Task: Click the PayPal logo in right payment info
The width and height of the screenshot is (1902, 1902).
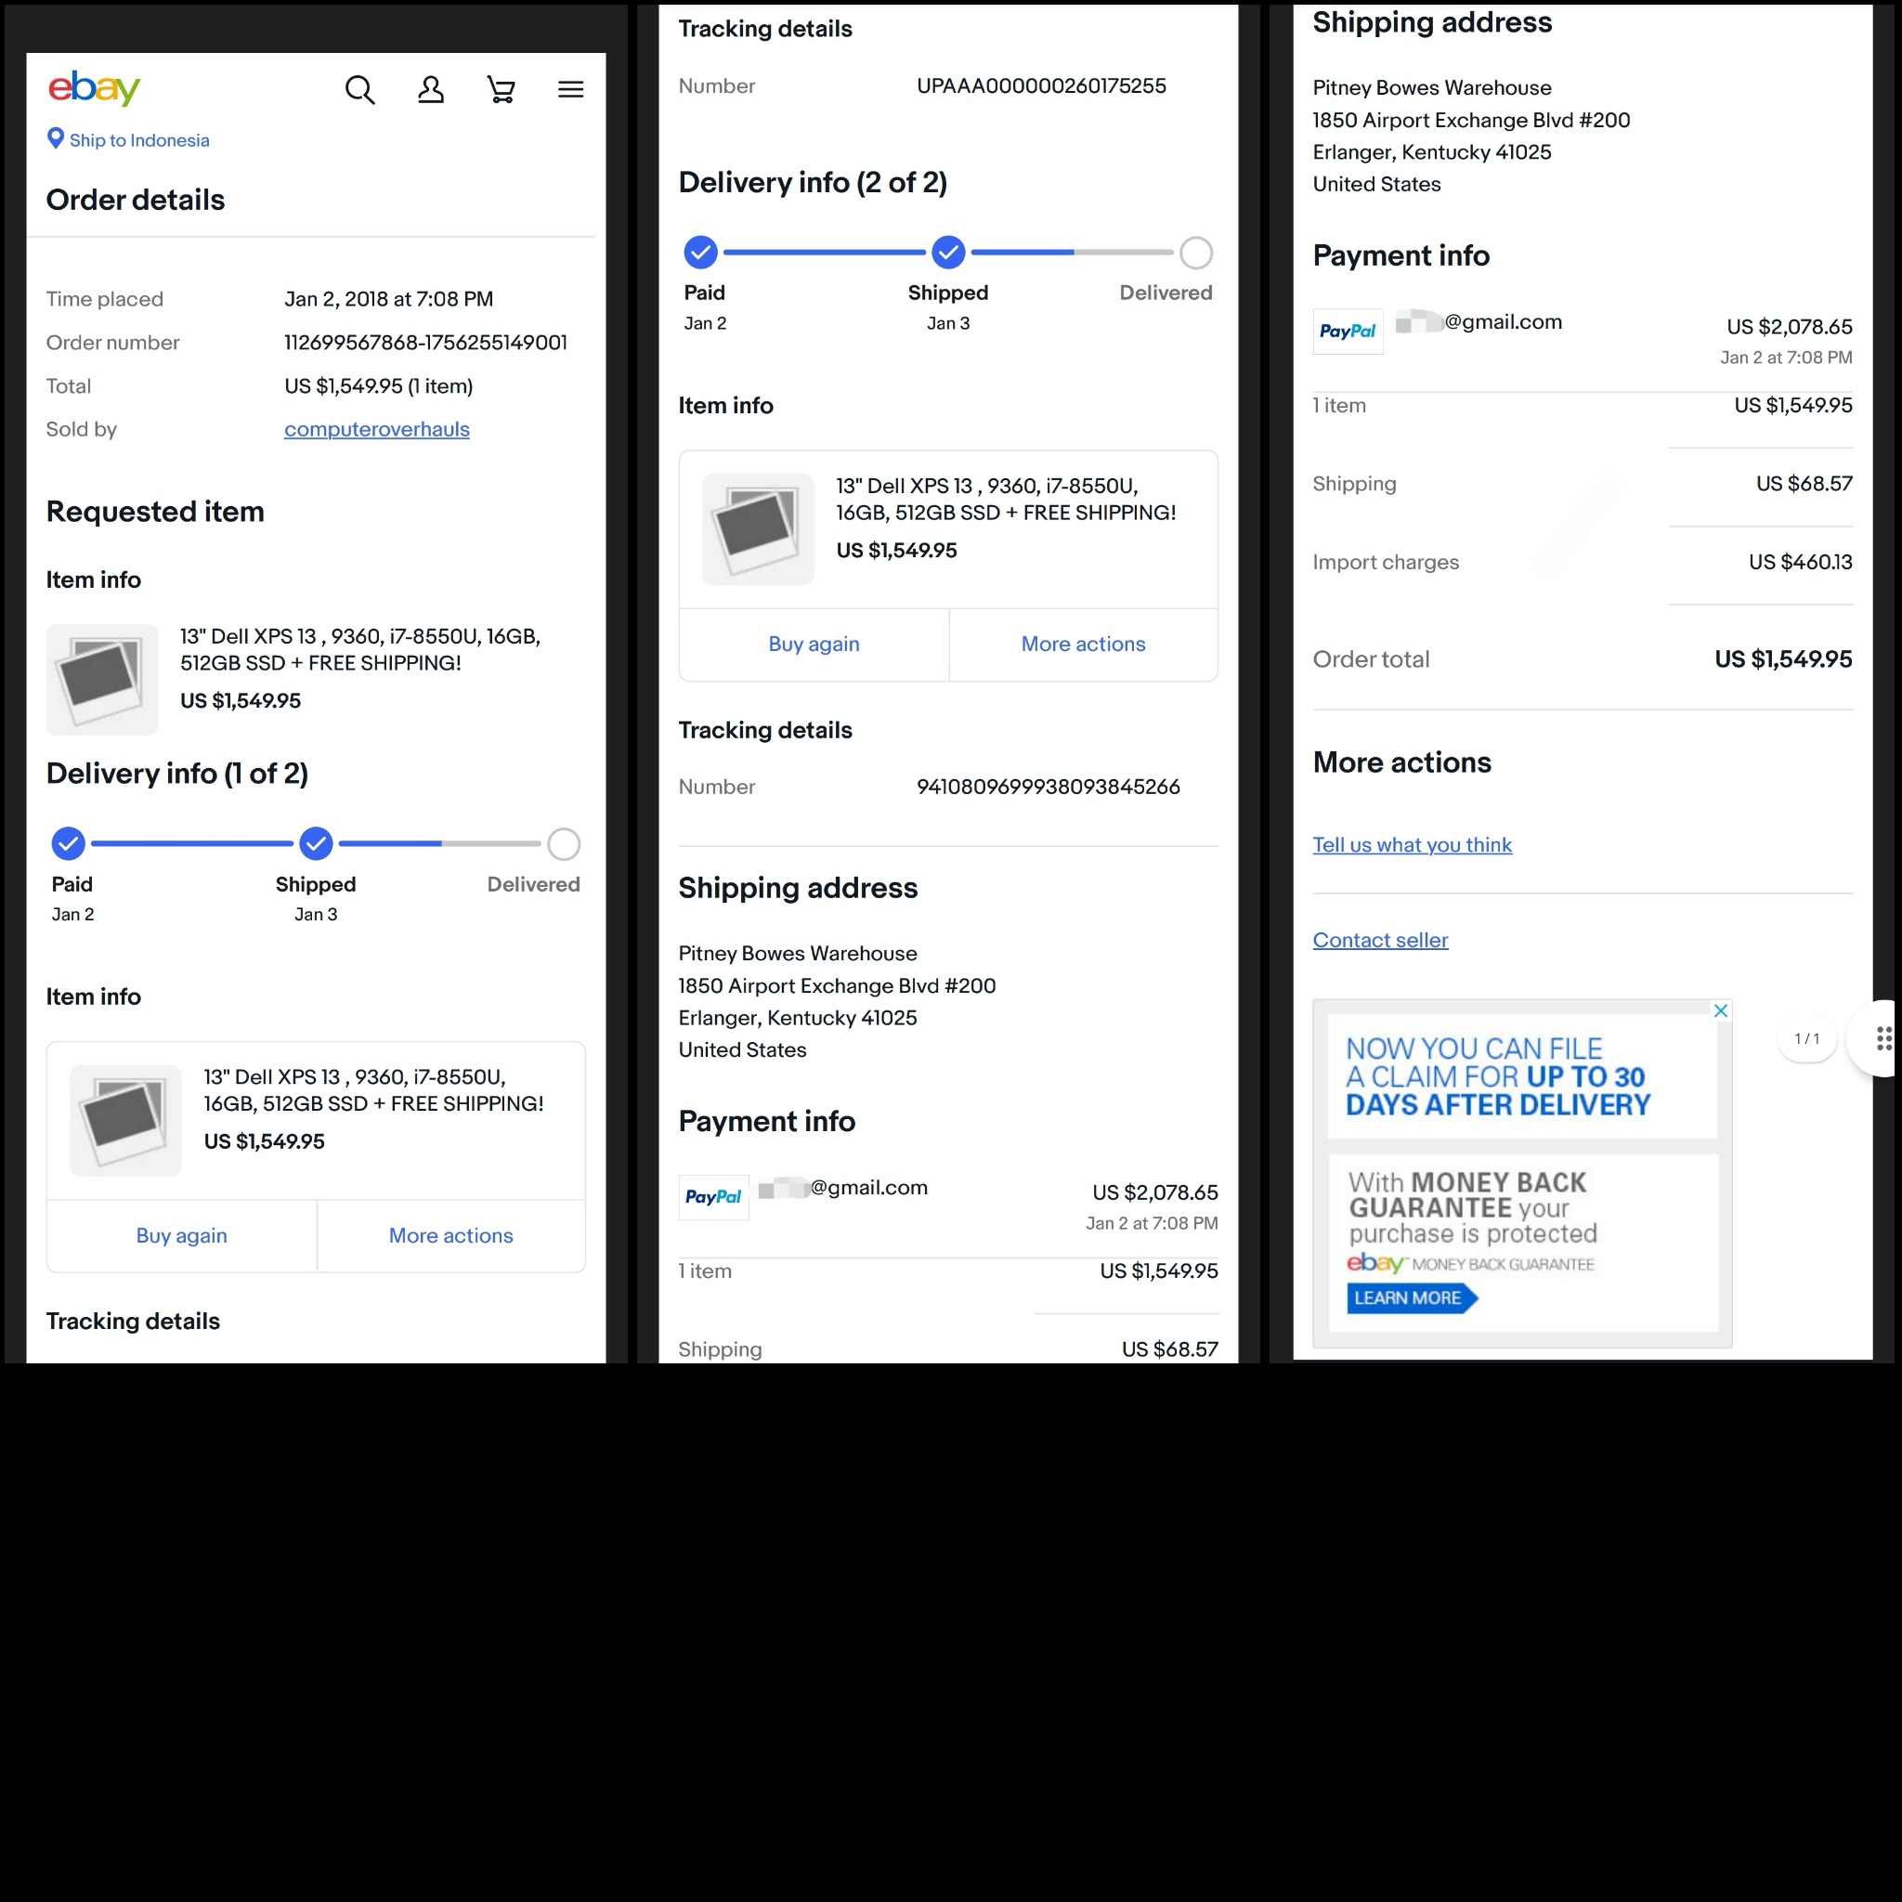Action: (x=1347, y=332)
